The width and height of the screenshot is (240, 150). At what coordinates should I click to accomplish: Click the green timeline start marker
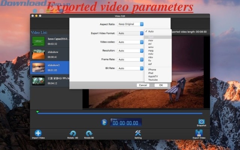tap(37, 112)
